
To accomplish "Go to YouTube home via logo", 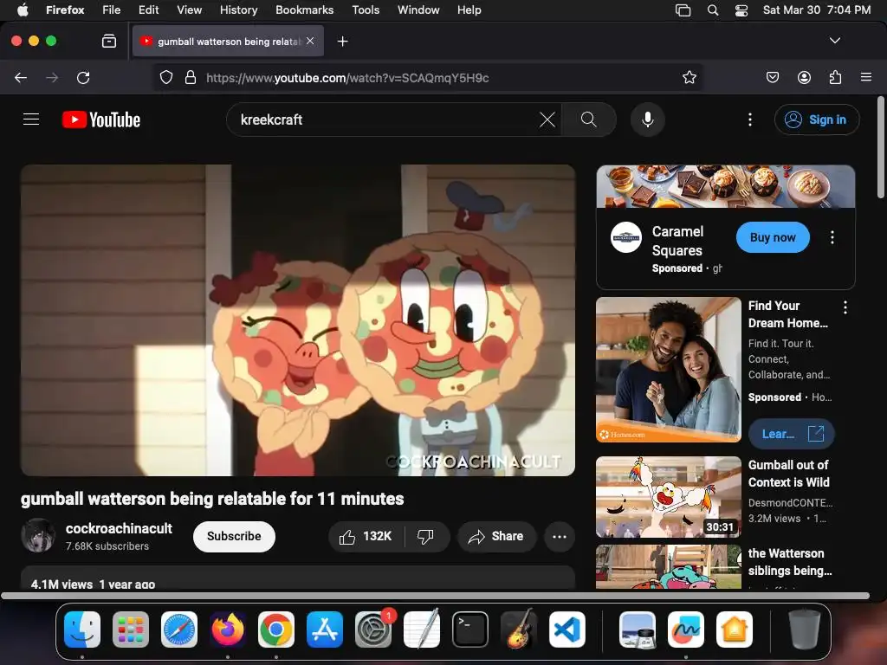I will 101,119.
